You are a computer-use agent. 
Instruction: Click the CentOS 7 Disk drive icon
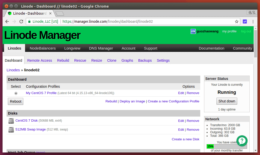[11, 121]
